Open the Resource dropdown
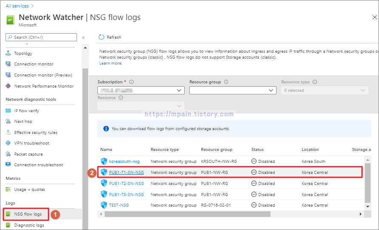This screenshot has width=379, height=230. [141, 106]
